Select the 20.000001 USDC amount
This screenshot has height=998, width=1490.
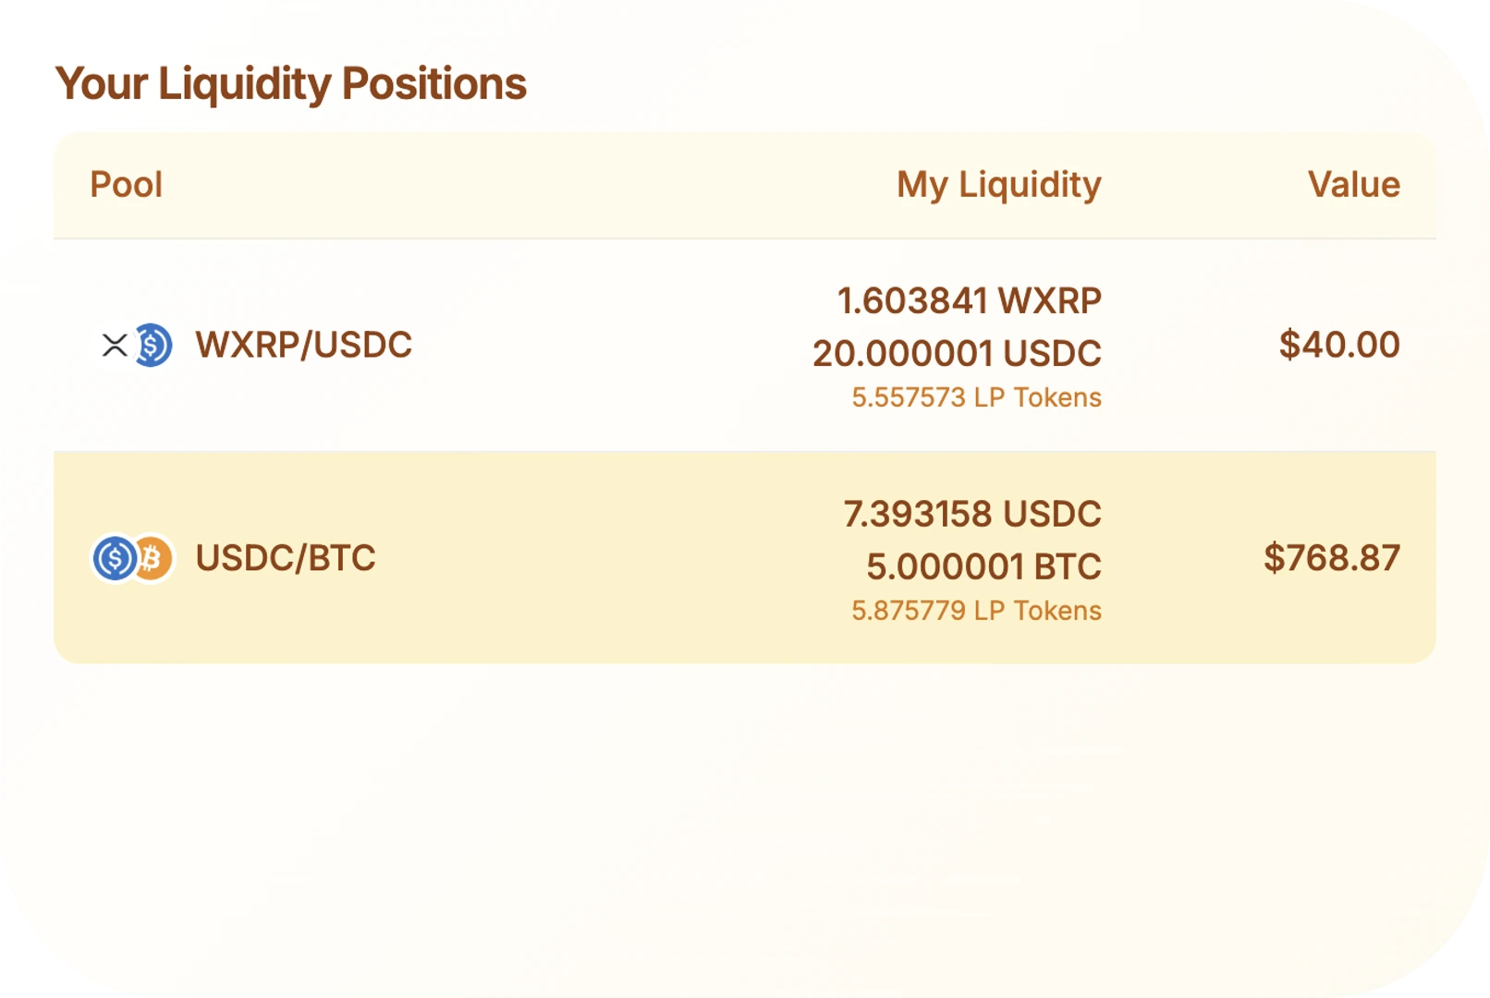coord(957,354)
